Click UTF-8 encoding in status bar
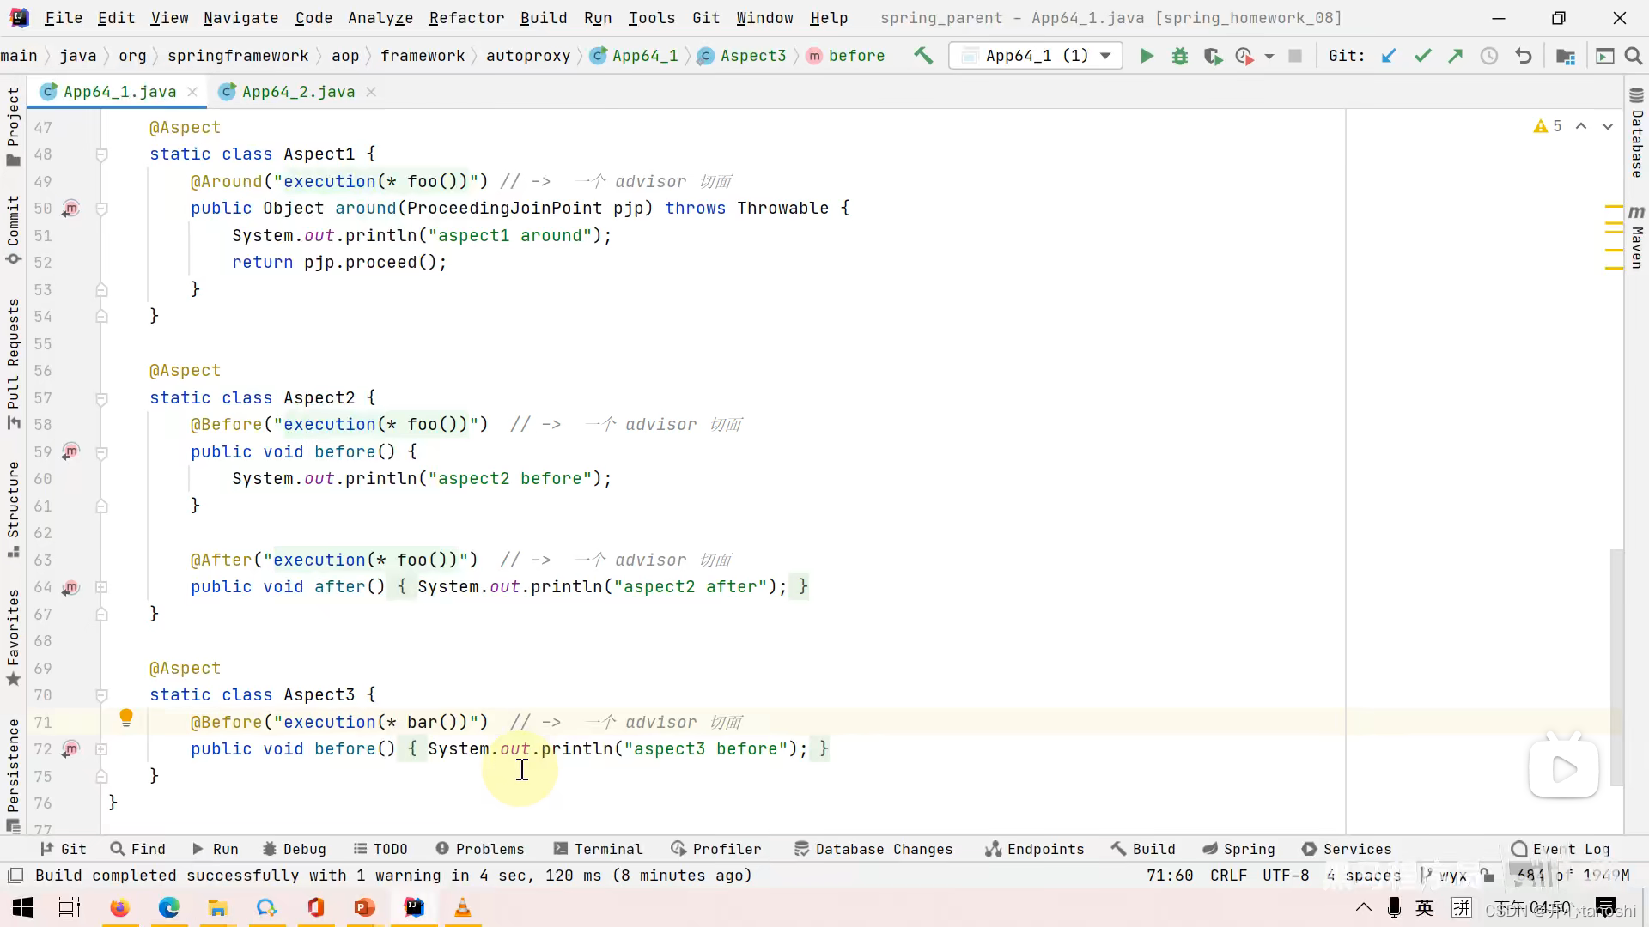 (1286, 875)
